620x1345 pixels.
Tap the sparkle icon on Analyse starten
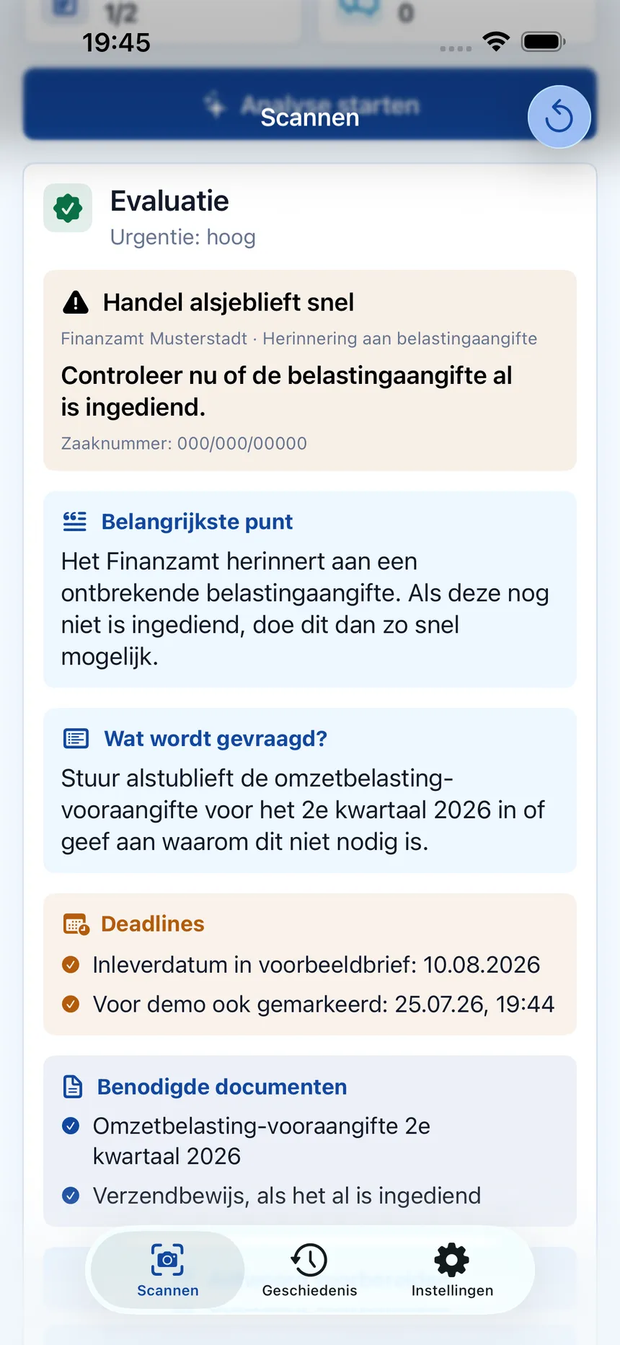215,105
